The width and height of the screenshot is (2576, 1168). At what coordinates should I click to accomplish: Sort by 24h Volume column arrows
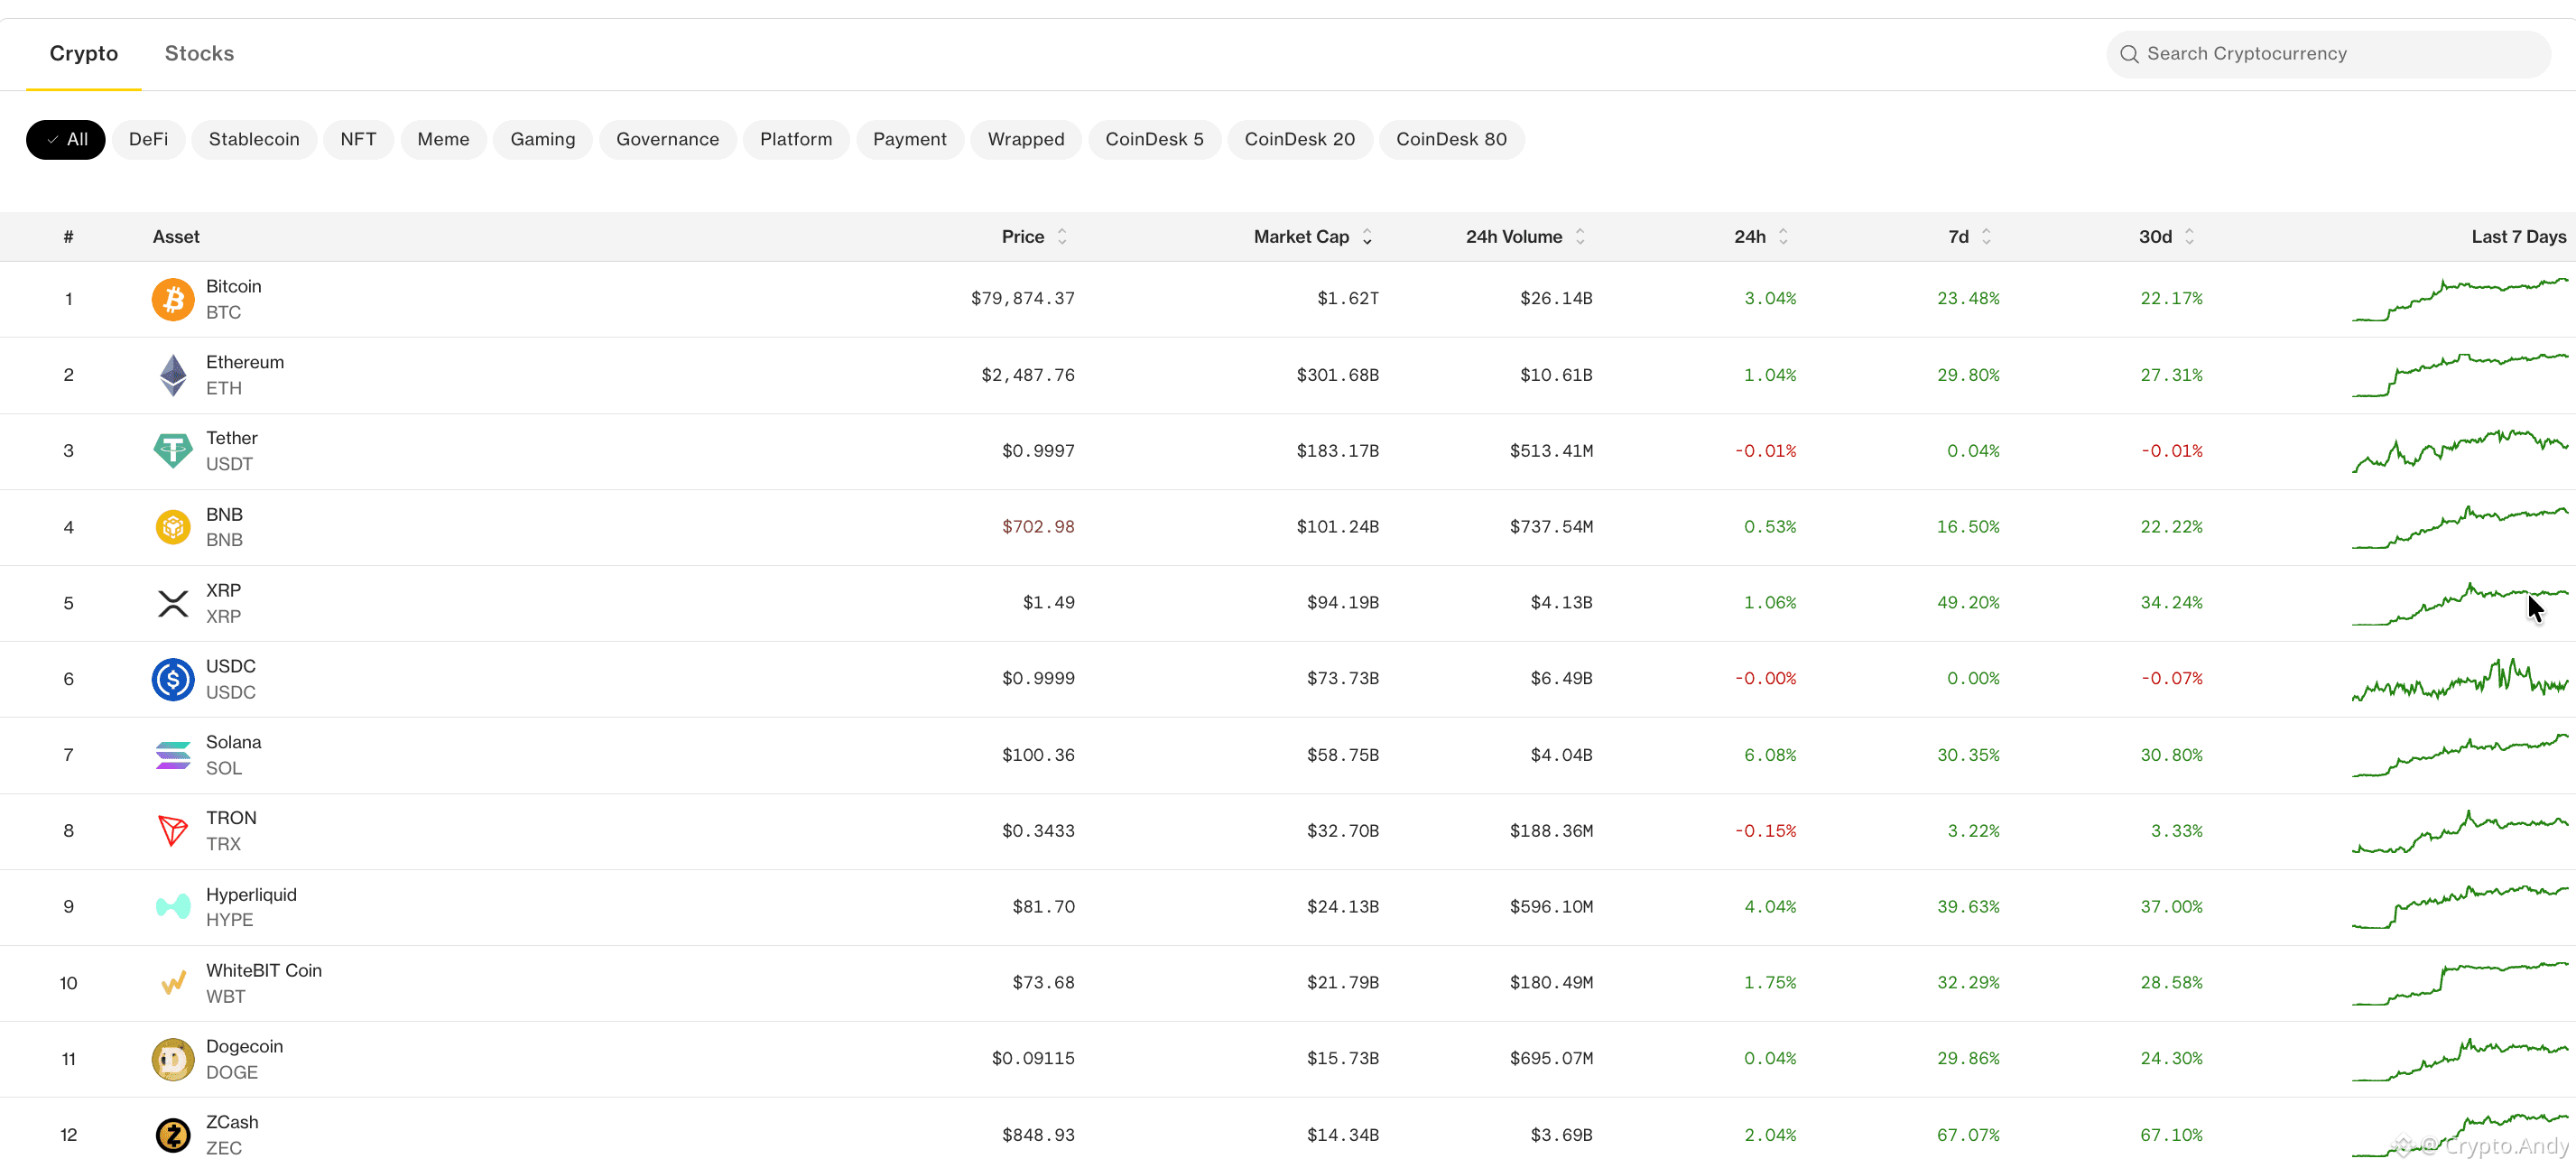1580,237
